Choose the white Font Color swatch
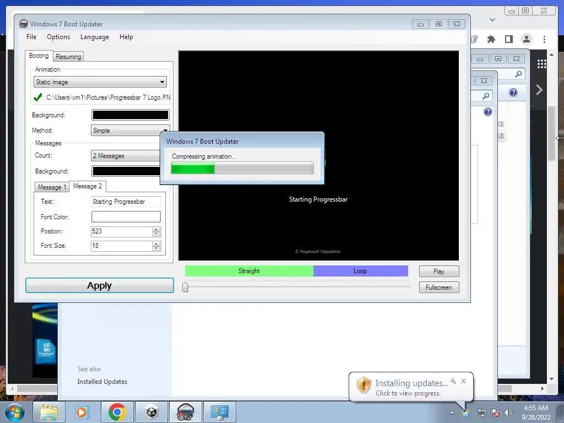 tap(126, 216)
